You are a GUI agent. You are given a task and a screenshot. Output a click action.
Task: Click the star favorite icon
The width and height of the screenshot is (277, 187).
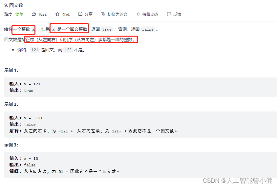tap(57, 14)
